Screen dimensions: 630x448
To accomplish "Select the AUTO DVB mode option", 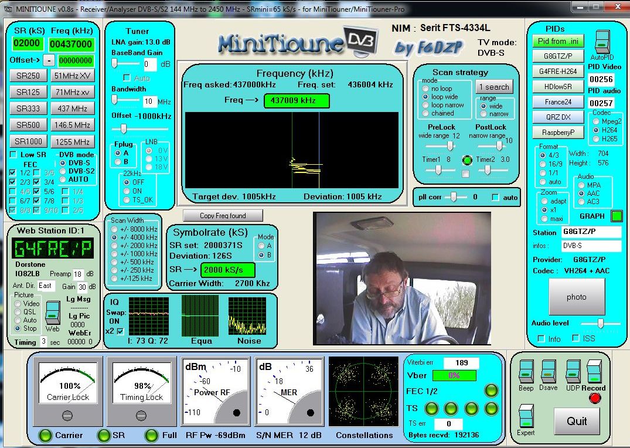I will (63, 179).
